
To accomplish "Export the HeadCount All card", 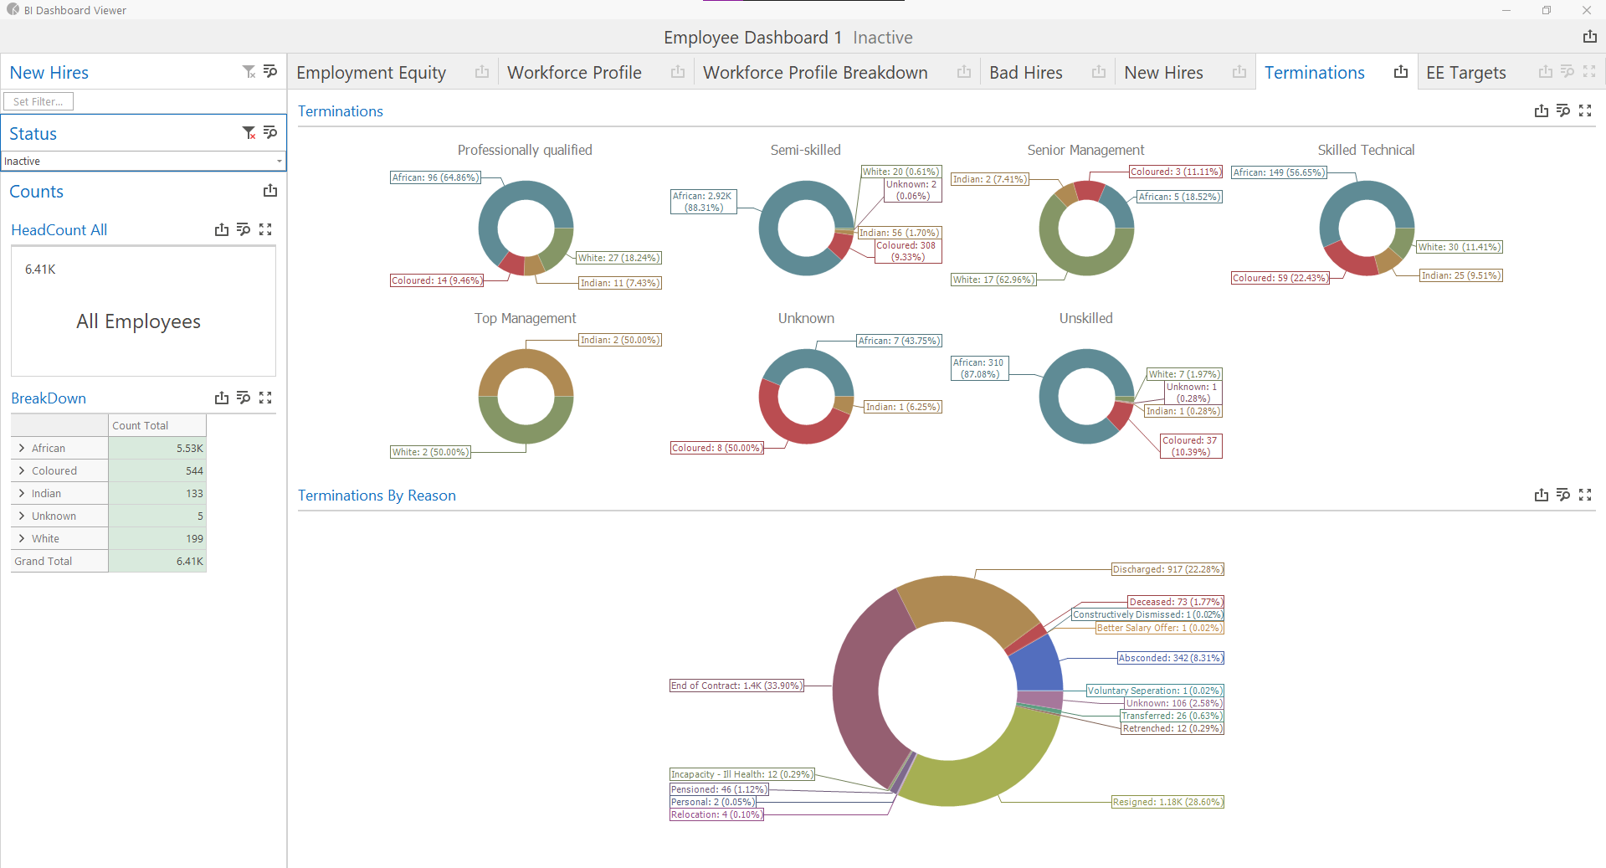I will tap(222, 229).
